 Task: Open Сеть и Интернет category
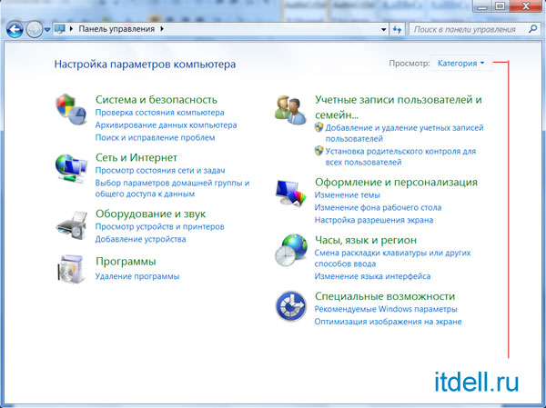click(136, 157)
